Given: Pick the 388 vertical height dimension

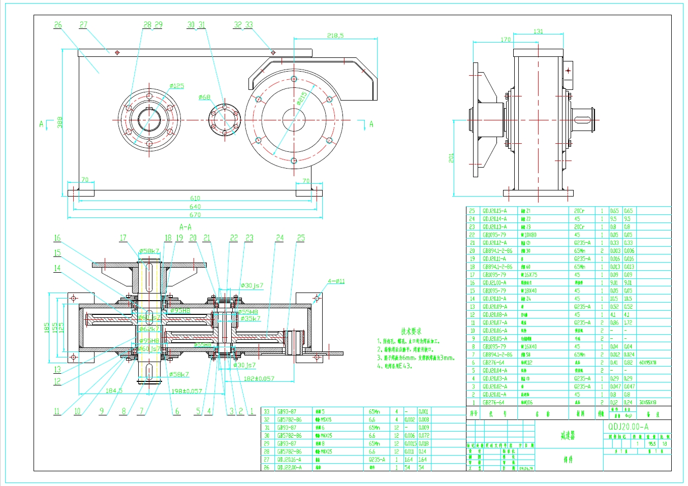Looking at the screenshot, I should (60, 122).
